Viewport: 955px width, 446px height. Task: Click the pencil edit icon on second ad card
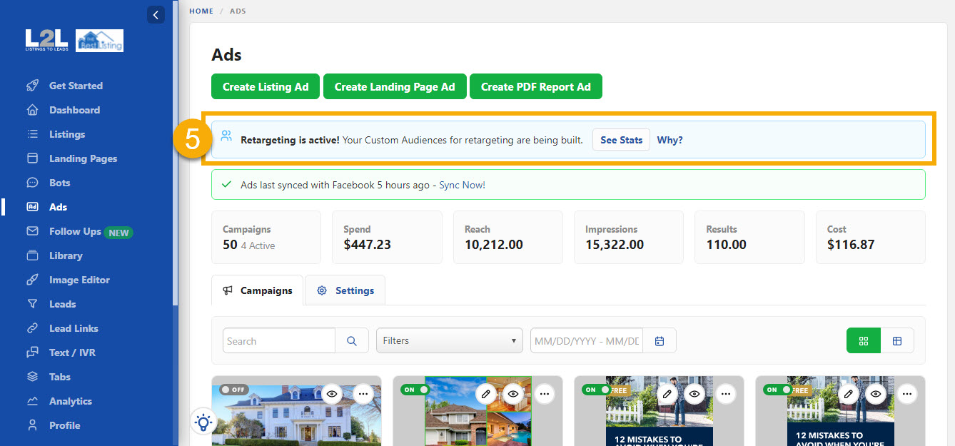click(486, 393)
